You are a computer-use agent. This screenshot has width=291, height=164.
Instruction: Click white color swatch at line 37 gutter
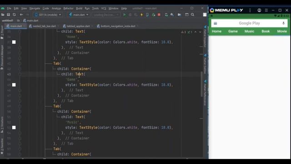pos(14,42)
